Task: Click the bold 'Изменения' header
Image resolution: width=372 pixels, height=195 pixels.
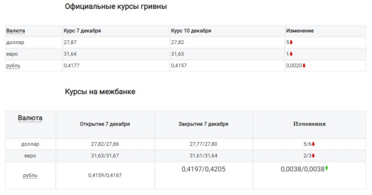Action: [x=309, y=124]
